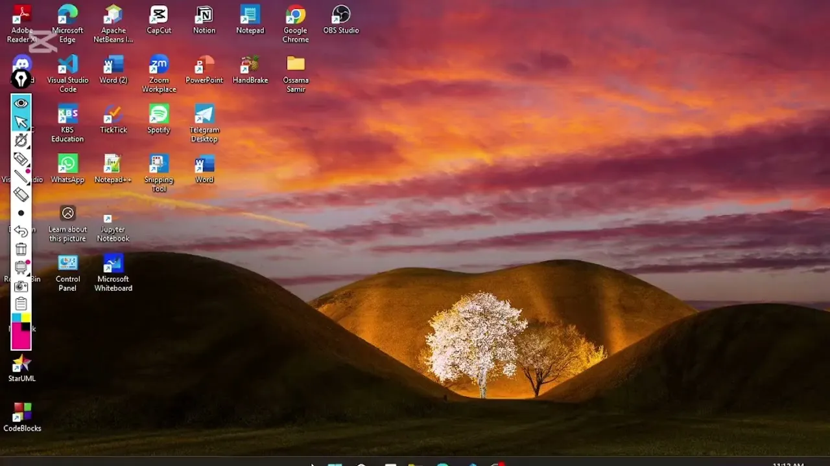Change brush size using the black dot

[21, 213]
